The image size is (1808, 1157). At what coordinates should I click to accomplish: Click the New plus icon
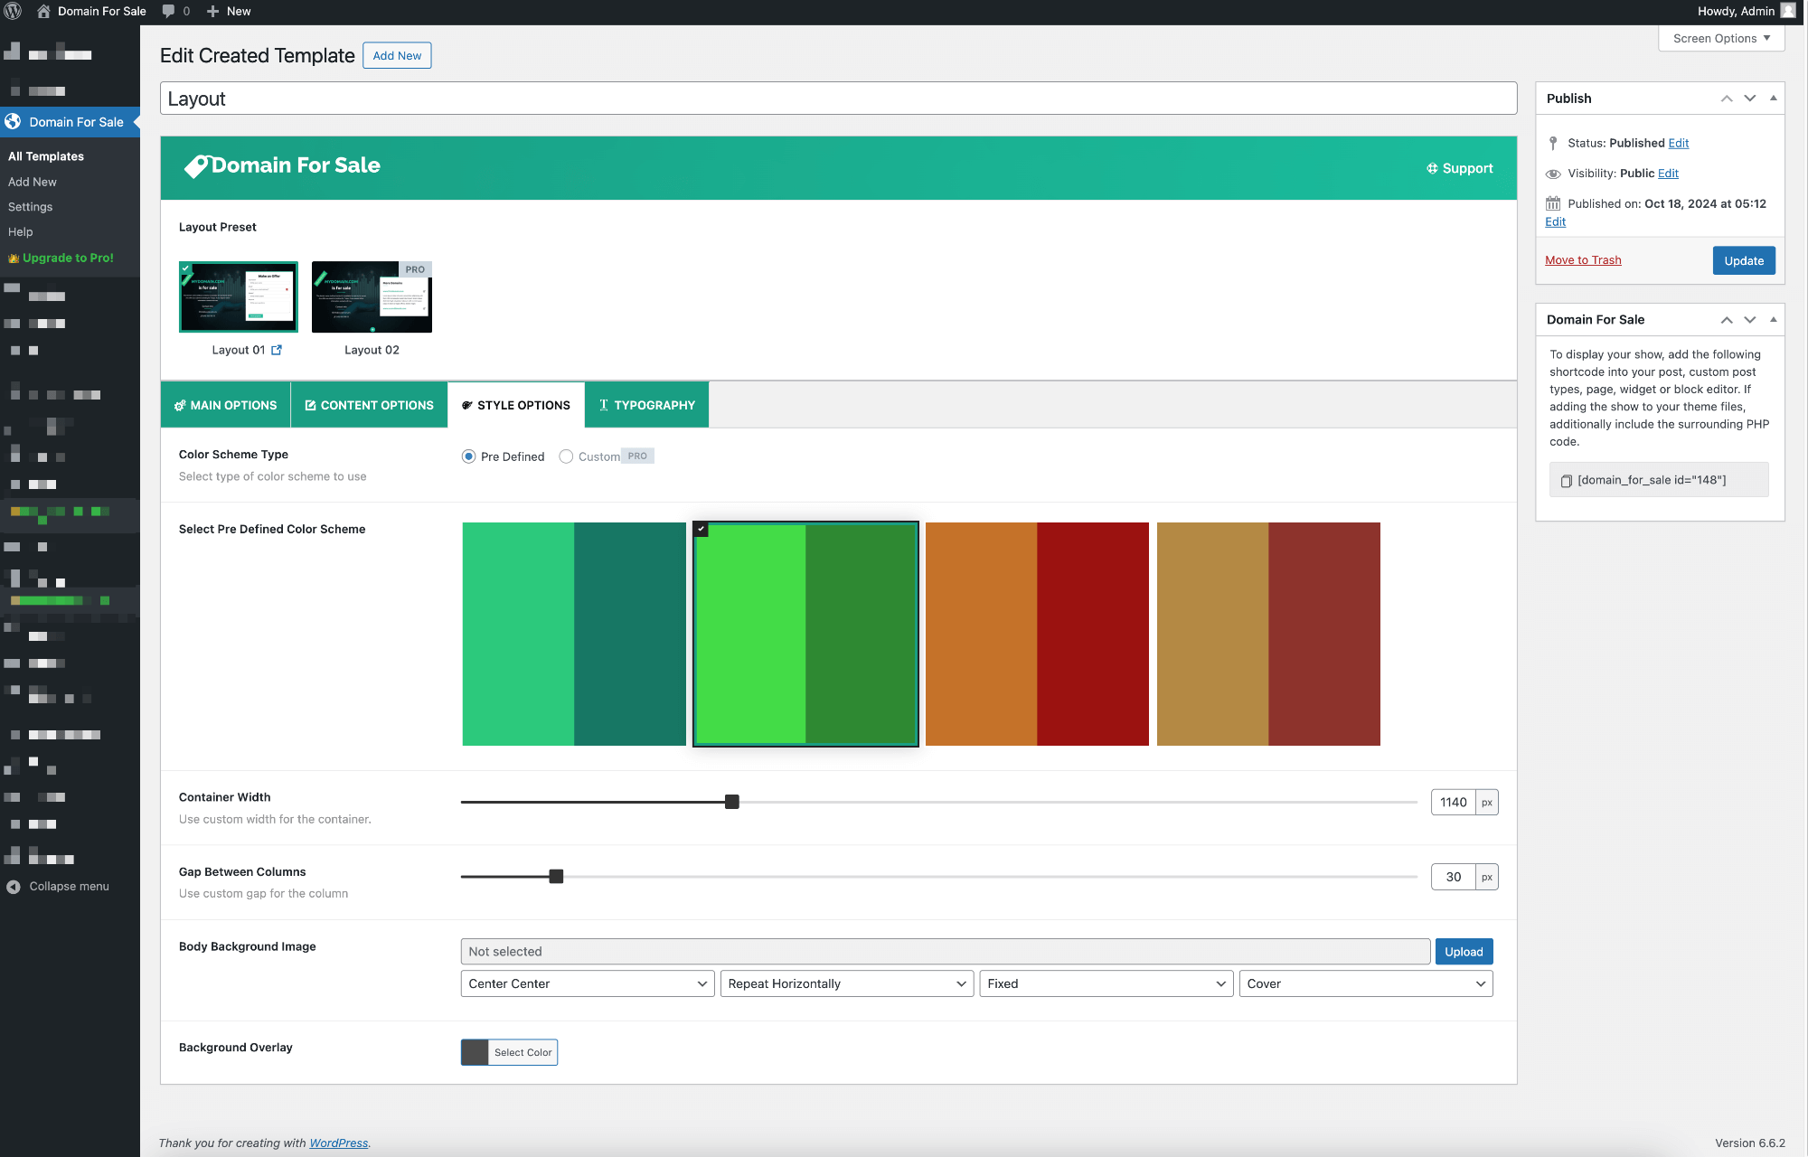click(x=212, y=11)
